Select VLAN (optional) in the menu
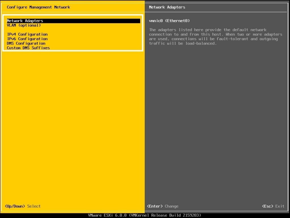Viewport: 290px width, 218px height. coord(24,25)
